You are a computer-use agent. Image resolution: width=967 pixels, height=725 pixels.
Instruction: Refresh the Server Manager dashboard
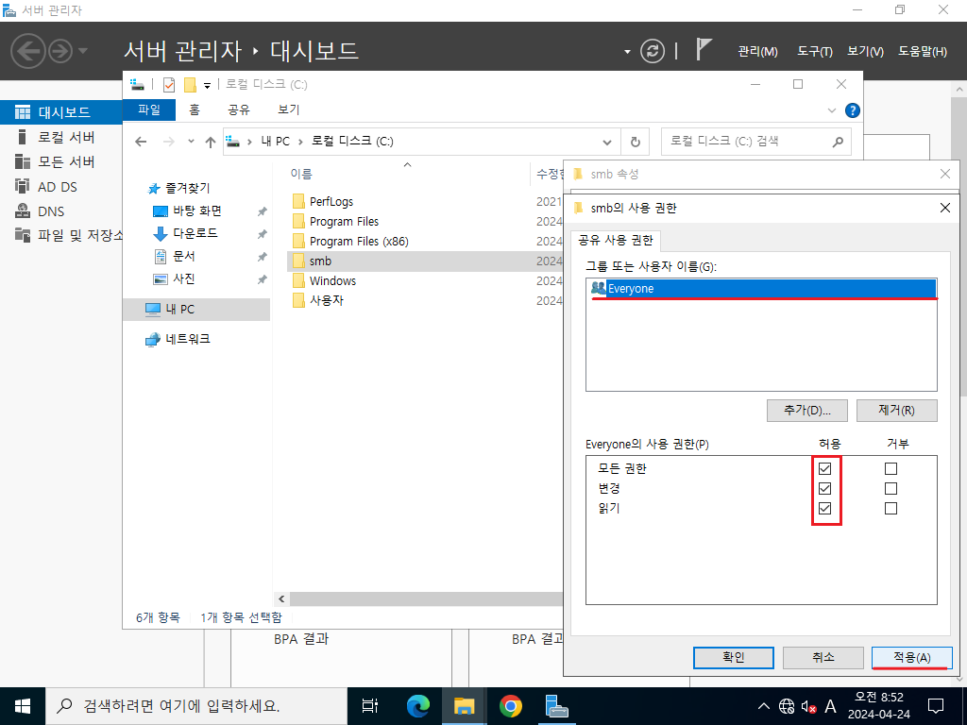pyautogui.click(x=652, y=51)
